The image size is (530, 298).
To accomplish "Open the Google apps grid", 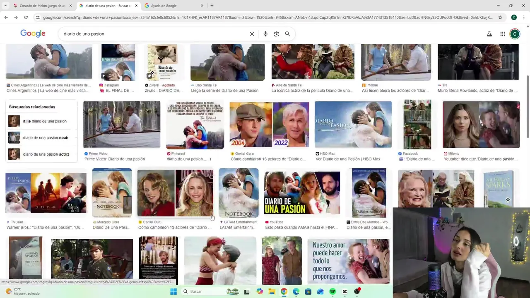I will [502, 34].
